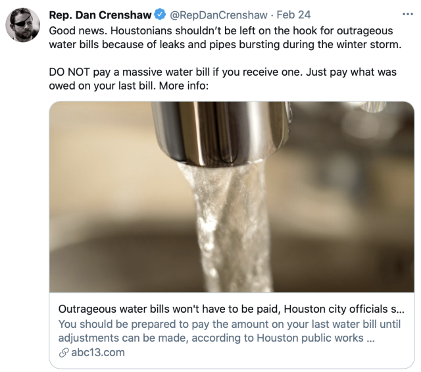This screenshot has height=372, width=421.
Task: Open the abc13.com source link
Action: click(98, 352)
